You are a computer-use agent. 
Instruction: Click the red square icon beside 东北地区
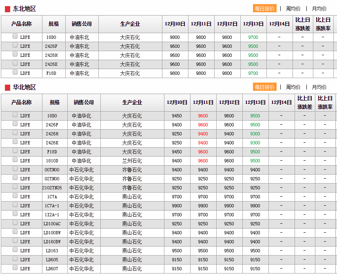tap(7, 9)
